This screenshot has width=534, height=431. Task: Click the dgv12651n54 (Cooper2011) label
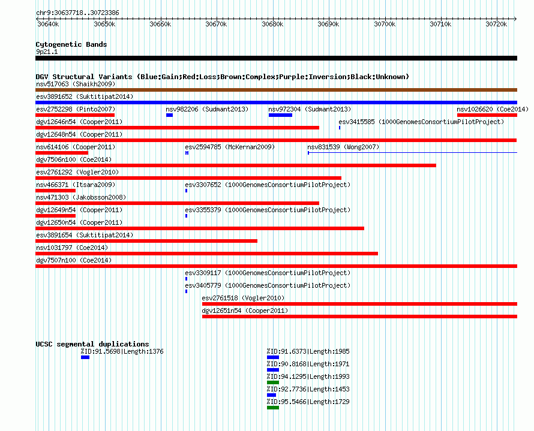pyautogui.click(x=245, y=311)
